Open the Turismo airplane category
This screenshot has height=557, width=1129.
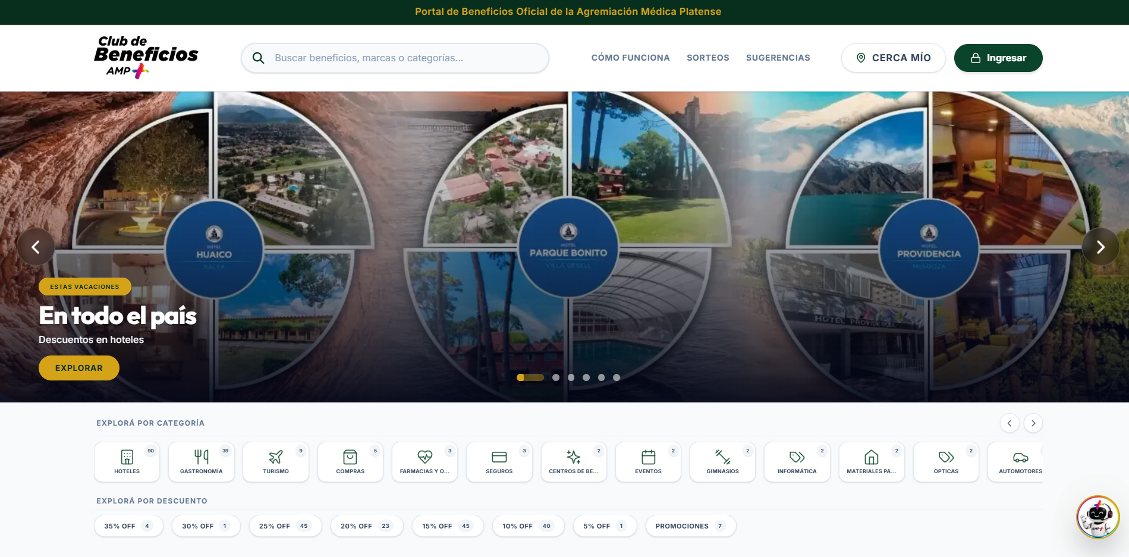[276, 462]
